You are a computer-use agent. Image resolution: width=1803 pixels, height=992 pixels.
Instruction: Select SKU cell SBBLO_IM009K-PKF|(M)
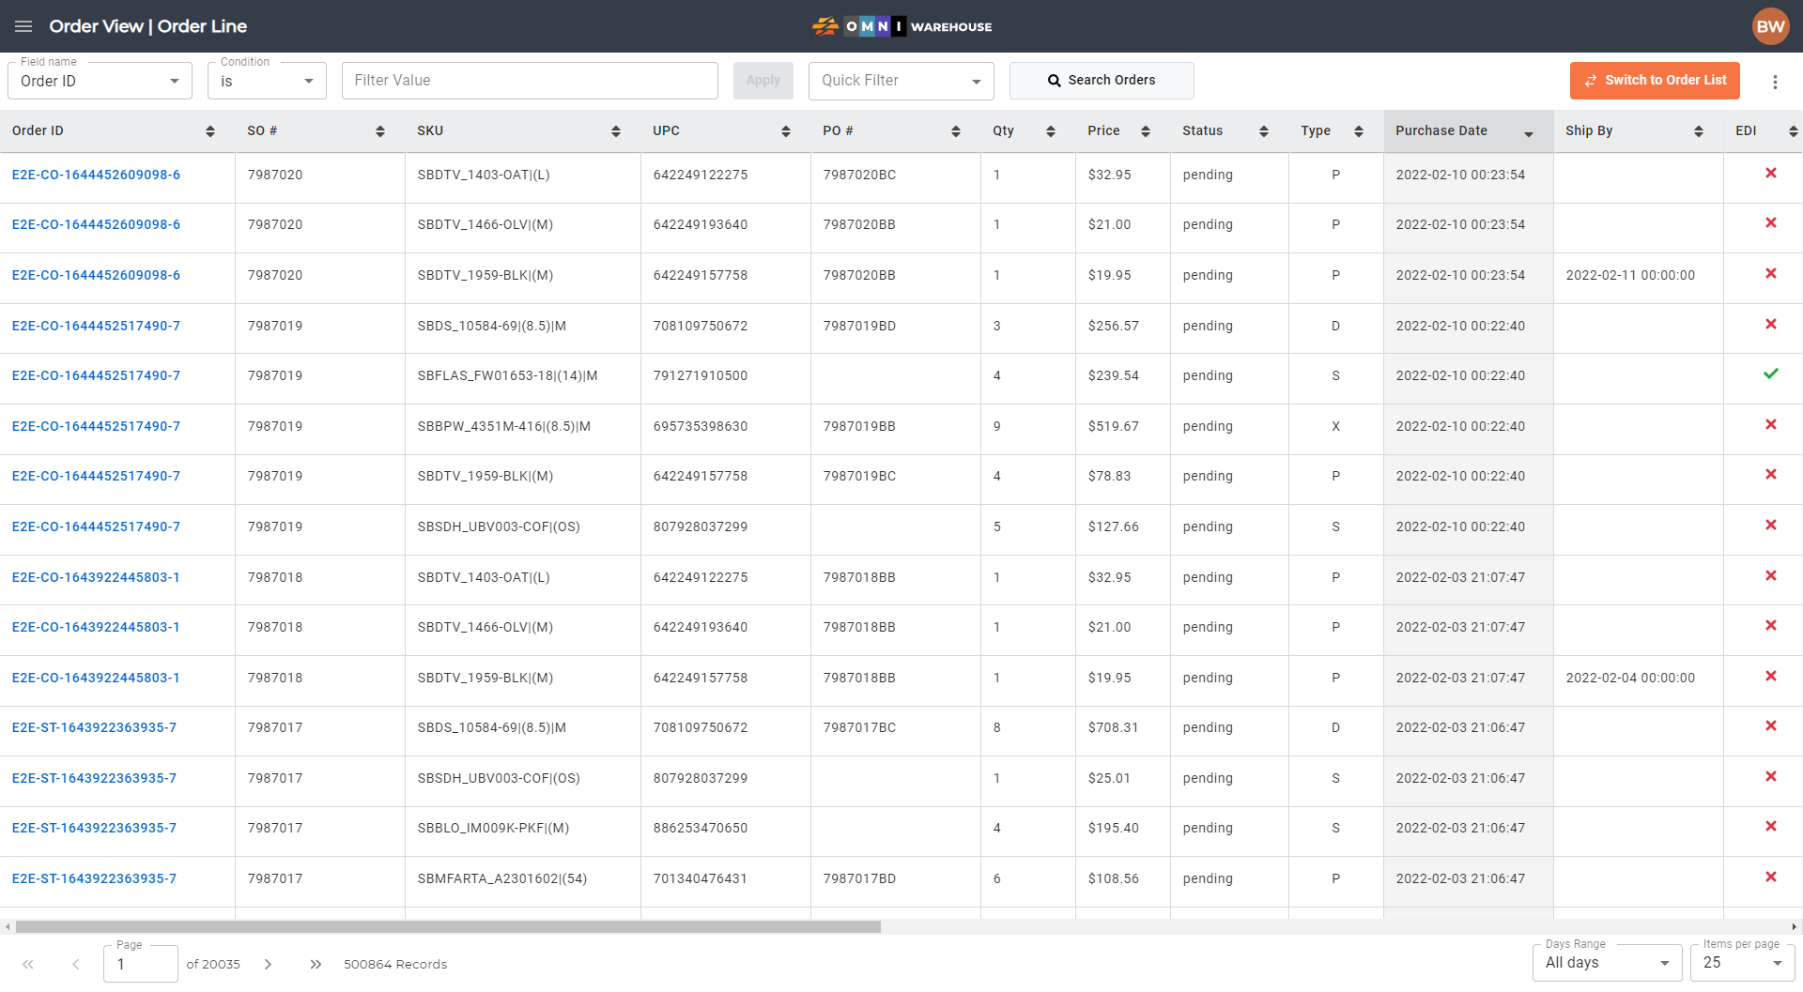493,828
